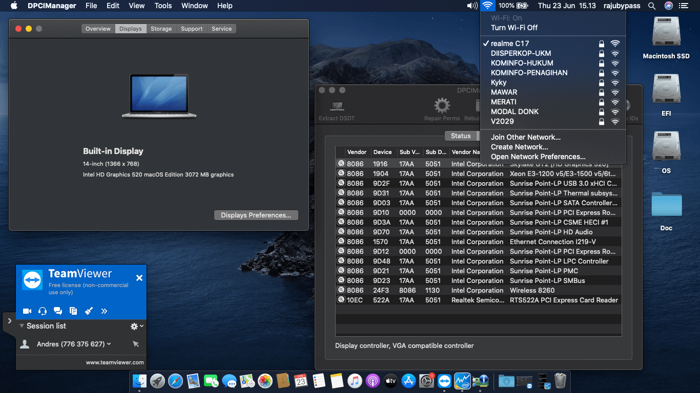Viewport: 700px width, 393px height.
Task: Open the TeamViewer chat bubbles icon
Action: click(x=58, y=311)
